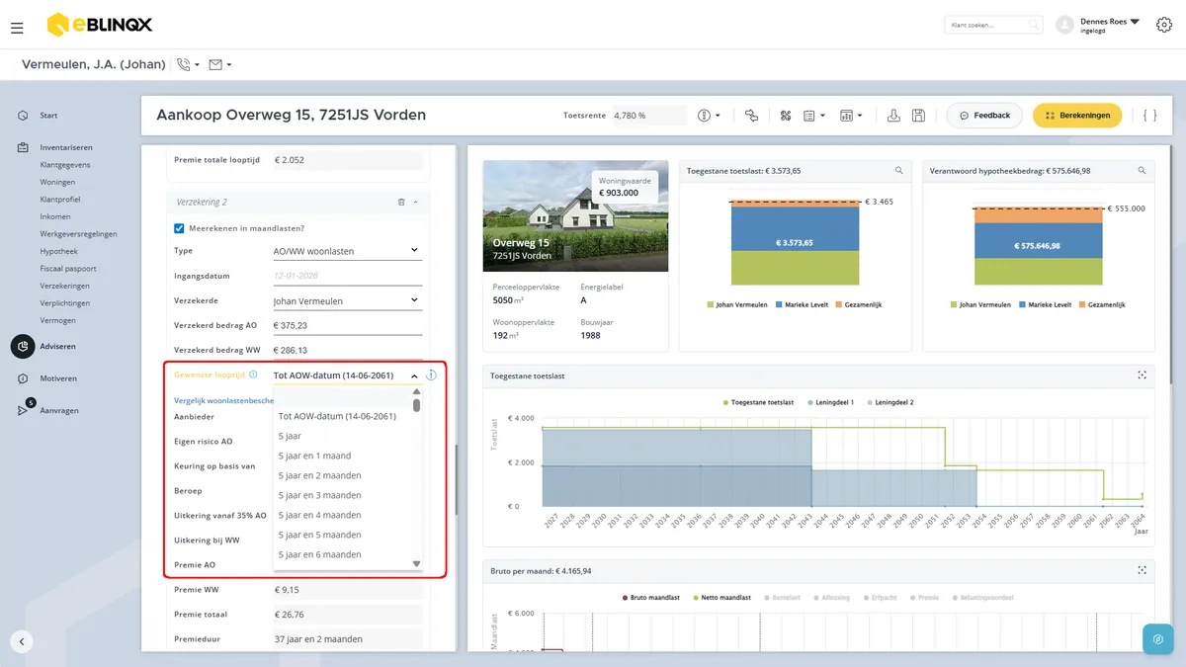
Task: Click the download icon in toolbar
Action: click(893, 116)
